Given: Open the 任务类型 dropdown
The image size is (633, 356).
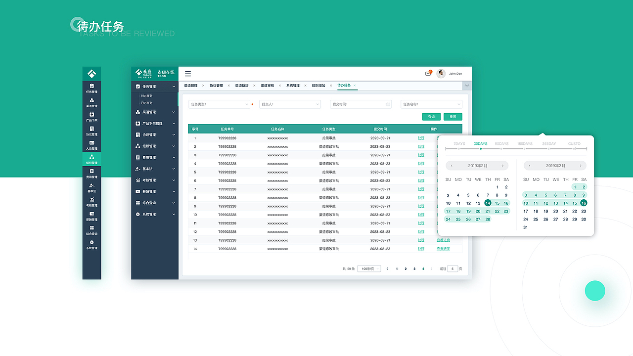Looking at the screenshot, I should point(219,104).
